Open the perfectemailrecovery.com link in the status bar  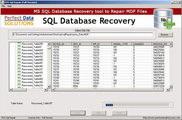162,118
